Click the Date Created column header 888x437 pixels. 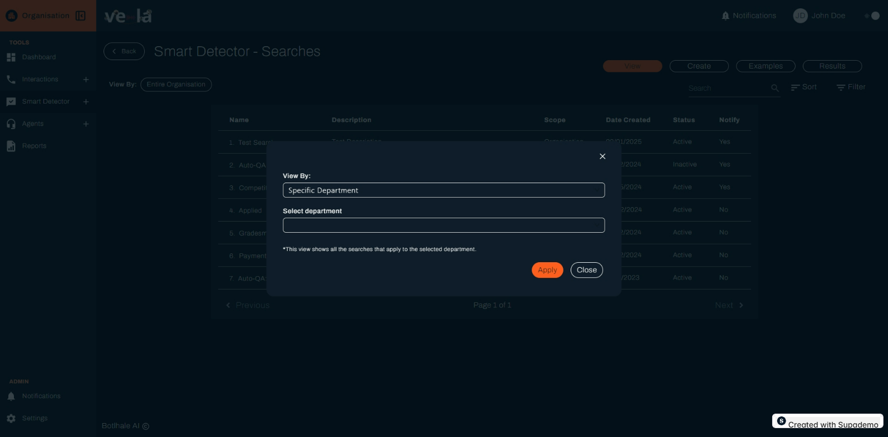pos(628,120)
